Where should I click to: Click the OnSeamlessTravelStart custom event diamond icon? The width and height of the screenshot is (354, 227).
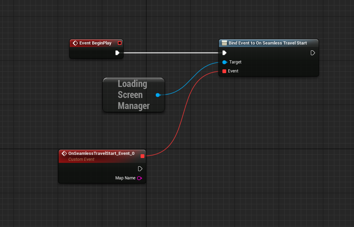(x=64, y=154)
